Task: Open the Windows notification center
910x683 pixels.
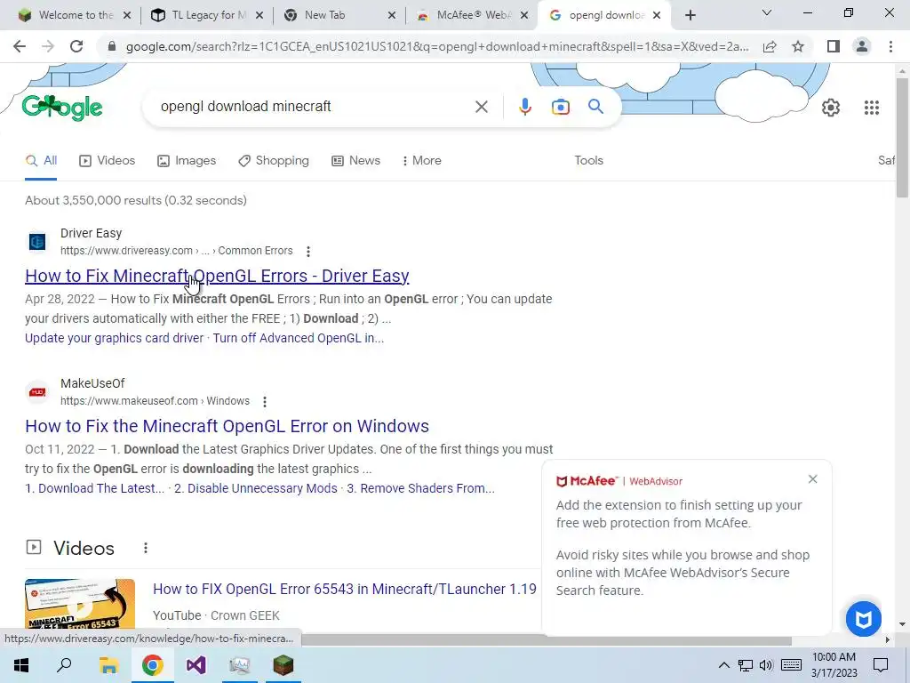Action: click(881, 665)
